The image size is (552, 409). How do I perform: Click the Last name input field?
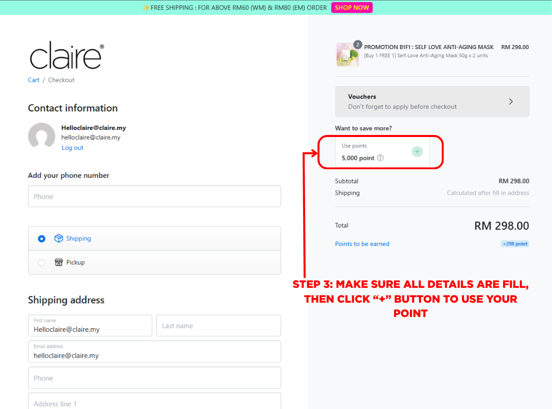click(x=218, y=326)
